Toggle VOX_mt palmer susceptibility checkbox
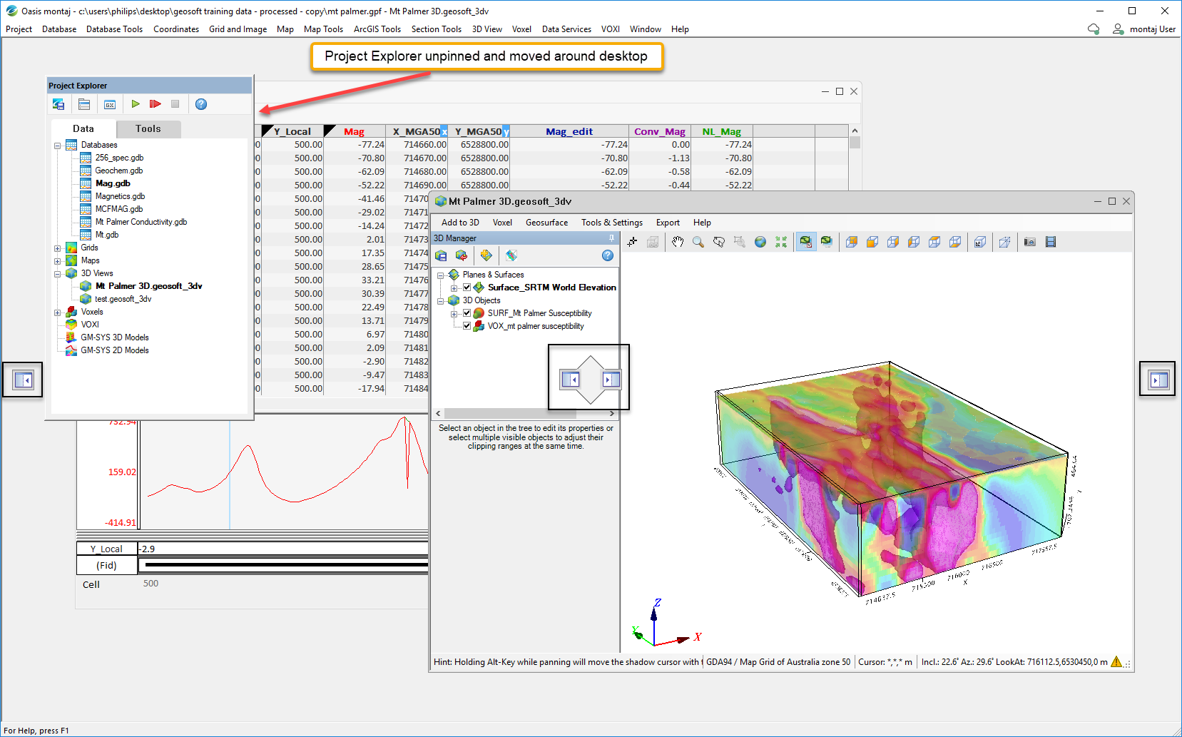 coord(467,326)
